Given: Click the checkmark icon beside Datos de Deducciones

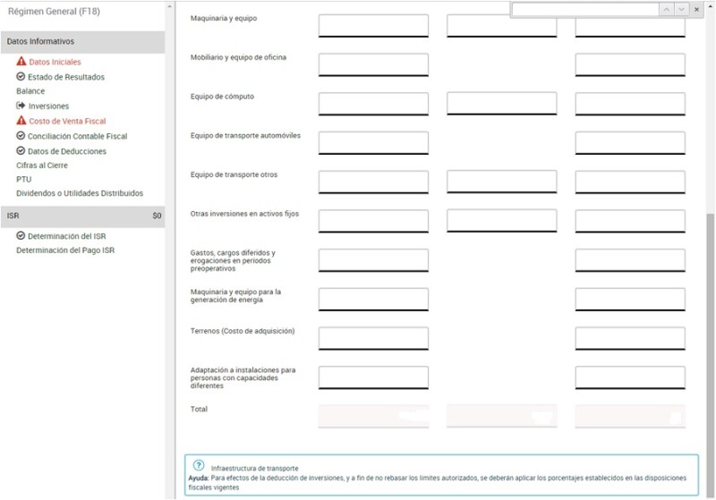Looking at the screenshot, I should [x=21, y=150].
